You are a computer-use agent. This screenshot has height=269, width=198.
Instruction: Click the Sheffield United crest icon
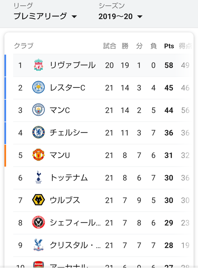pos(38,223)
